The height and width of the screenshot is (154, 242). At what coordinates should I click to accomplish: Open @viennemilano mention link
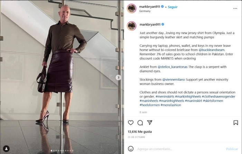coord(174,79)
